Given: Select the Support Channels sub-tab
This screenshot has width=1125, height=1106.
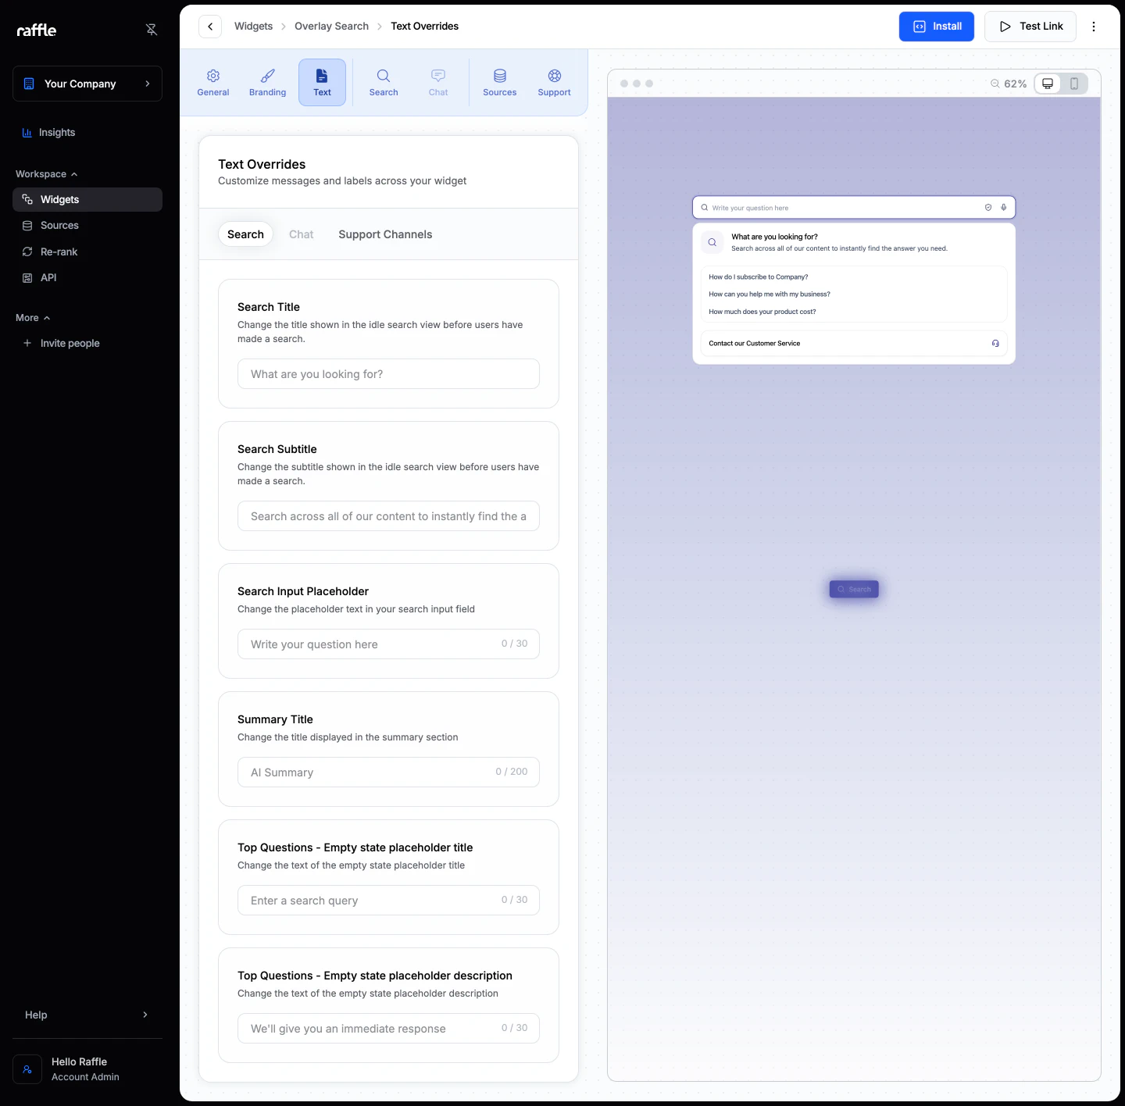Looking at the screenshot, I should click(x=385, y=234).
